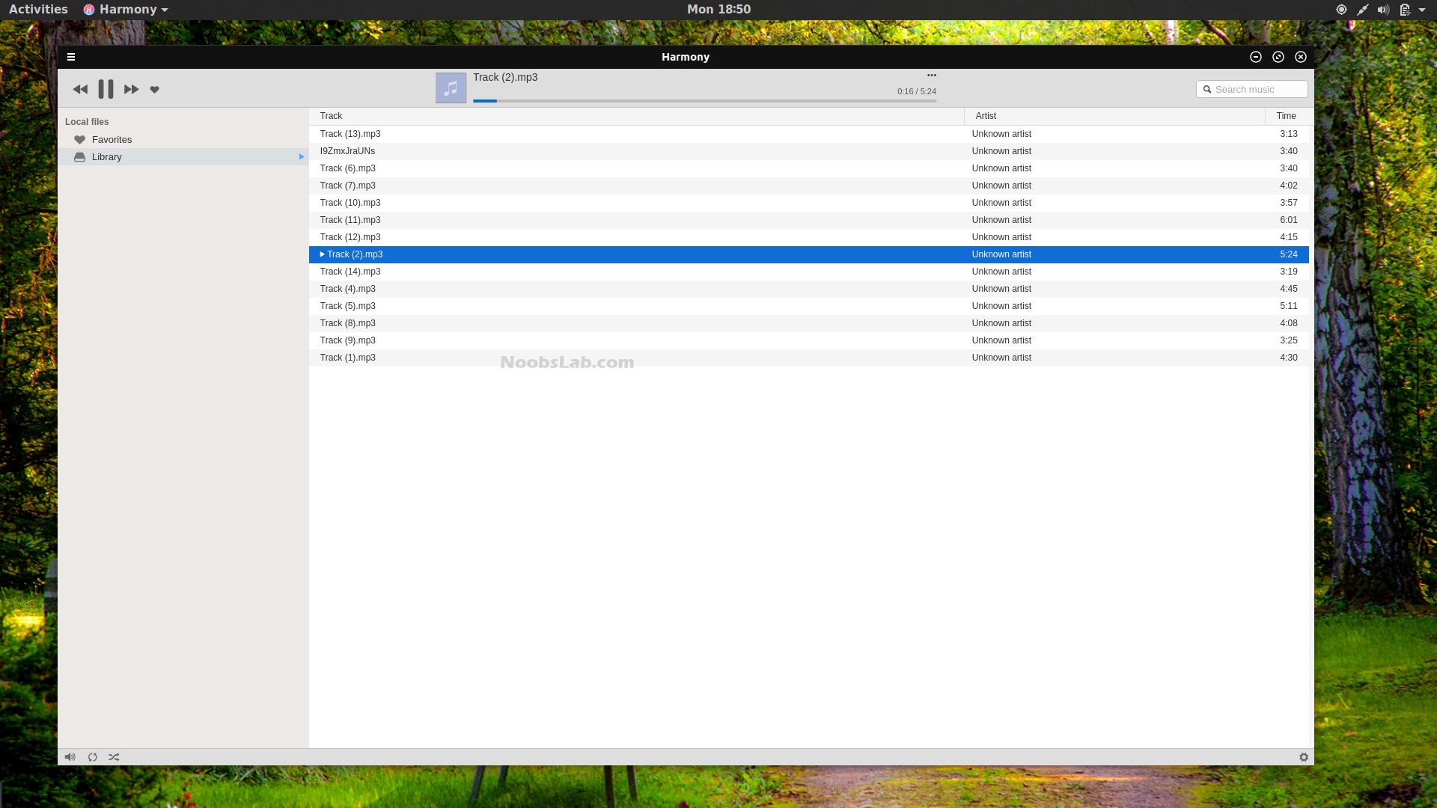Click the volume icon in bottom bar

70,757
